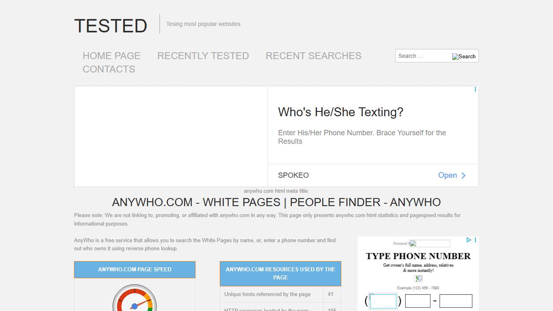Viewport: 553px width, 311px height.
Task: Click the Open link on Spokeo ad
Action: 447,175
